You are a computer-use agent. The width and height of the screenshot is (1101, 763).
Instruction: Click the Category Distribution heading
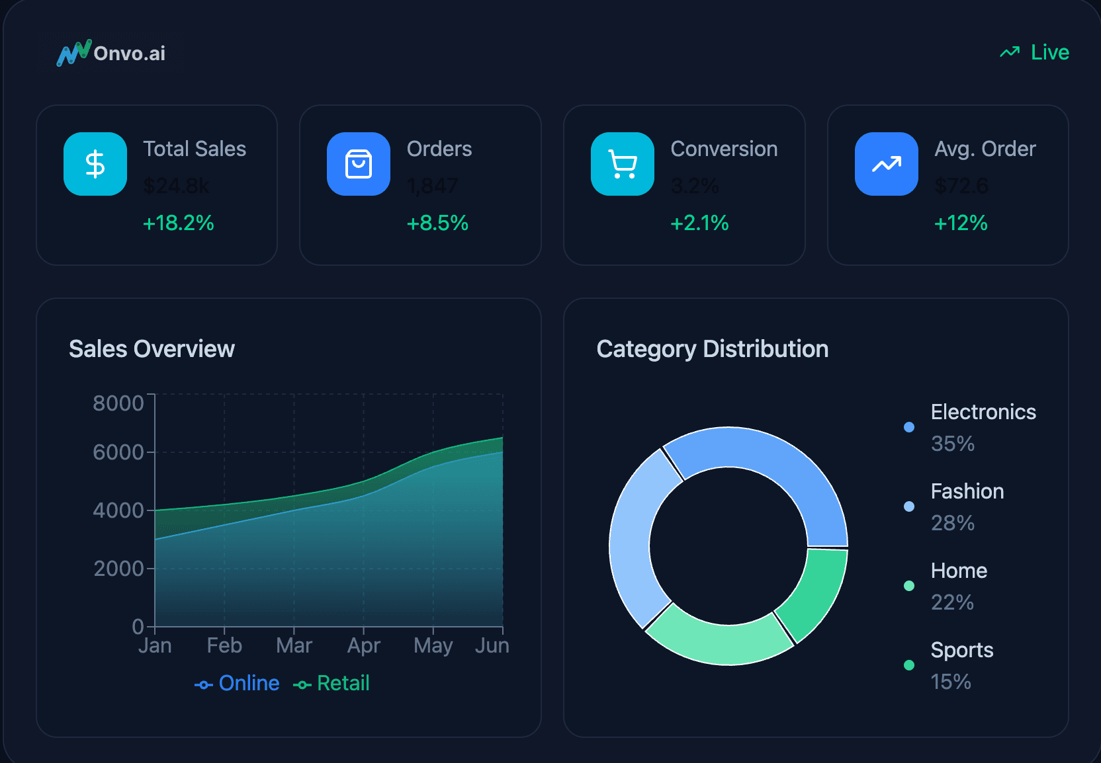(712, 348)
